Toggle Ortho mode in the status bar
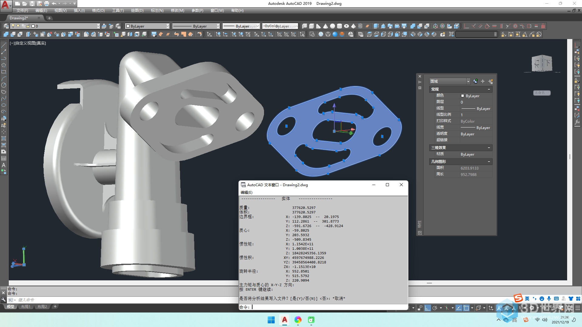This screenshot has width=582, height=327. 428,308
